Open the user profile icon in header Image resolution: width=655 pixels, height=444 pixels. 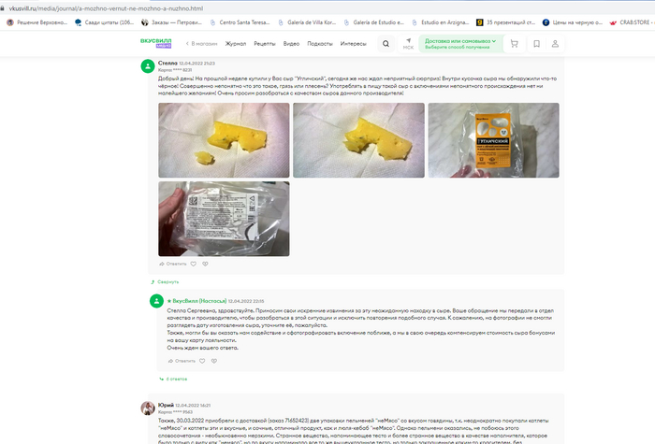555,43
